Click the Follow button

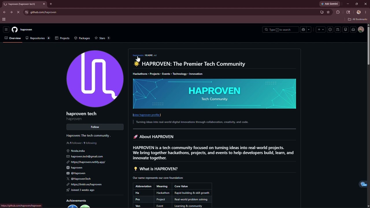(95, 127)
